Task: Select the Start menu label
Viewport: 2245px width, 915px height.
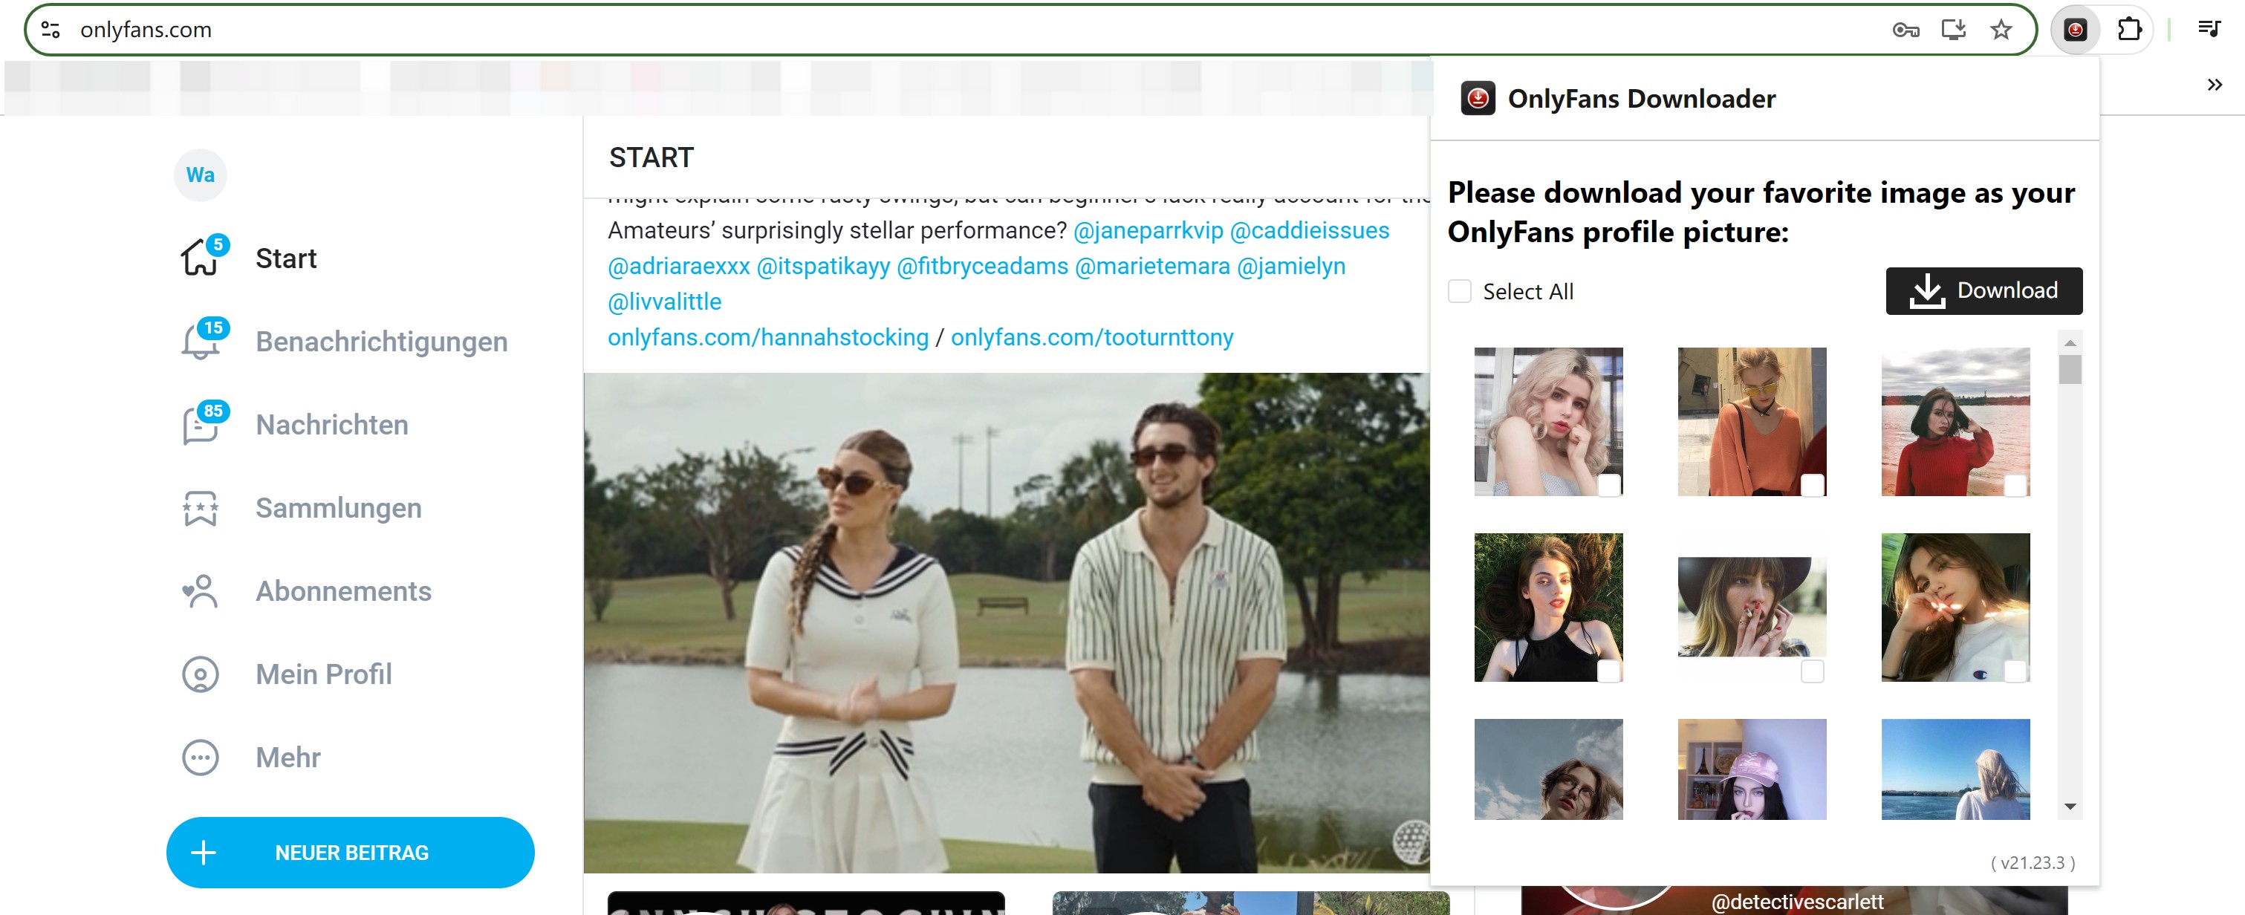Action: [286, 258]
